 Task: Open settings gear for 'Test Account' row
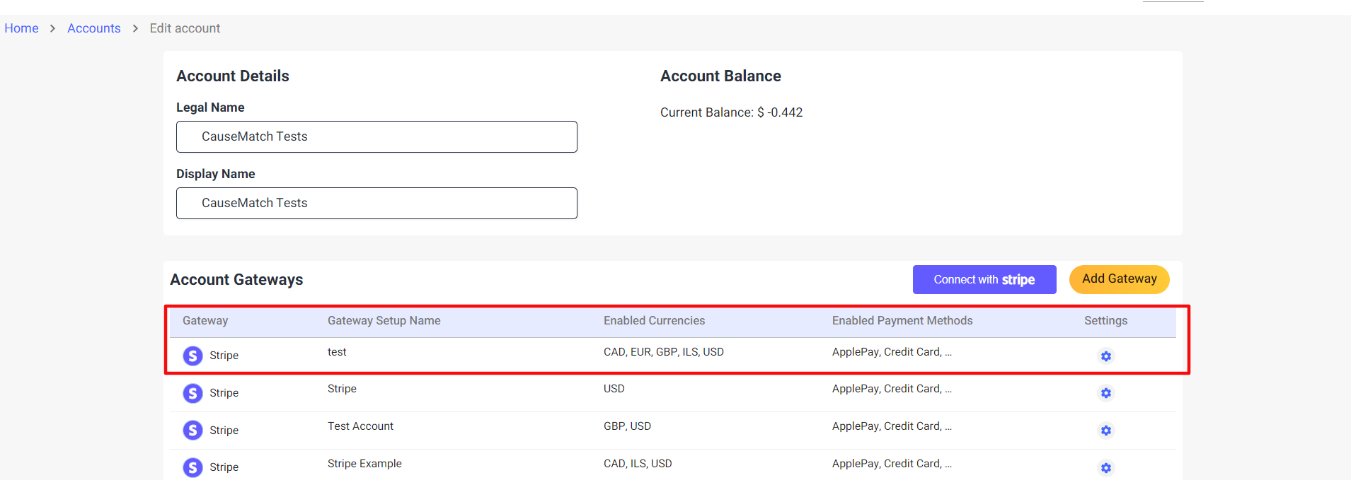pos(1105,431)
